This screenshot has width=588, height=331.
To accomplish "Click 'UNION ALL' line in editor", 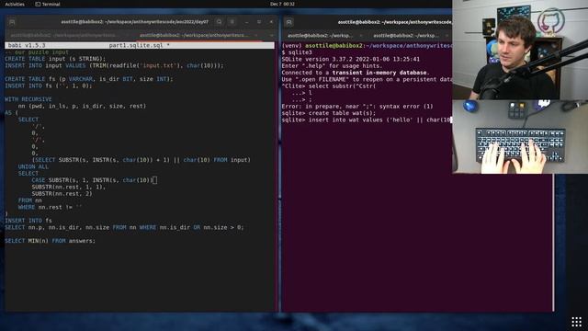I will pos(33,166).
